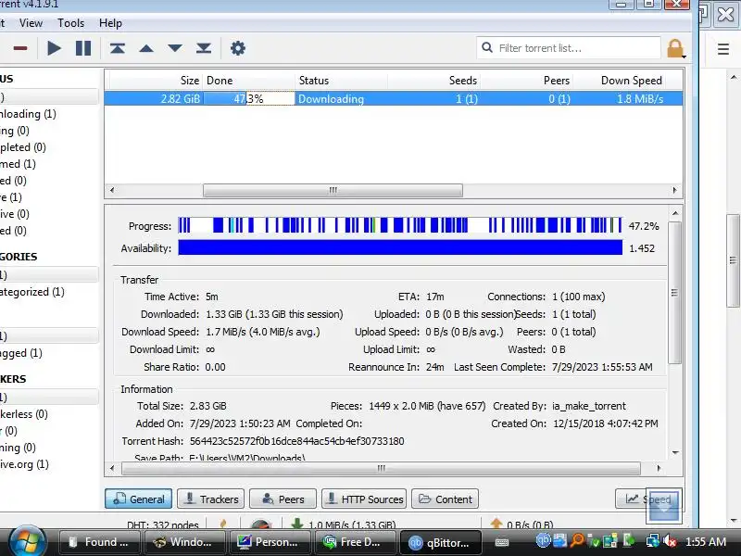Screen dimensions: 741x556
Task: Open Options with the gear icon
Action: pos(238,48)
